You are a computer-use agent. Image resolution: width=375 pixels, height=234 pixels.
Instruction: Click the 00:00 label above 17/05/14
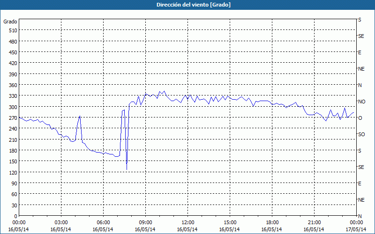point(356,223)
